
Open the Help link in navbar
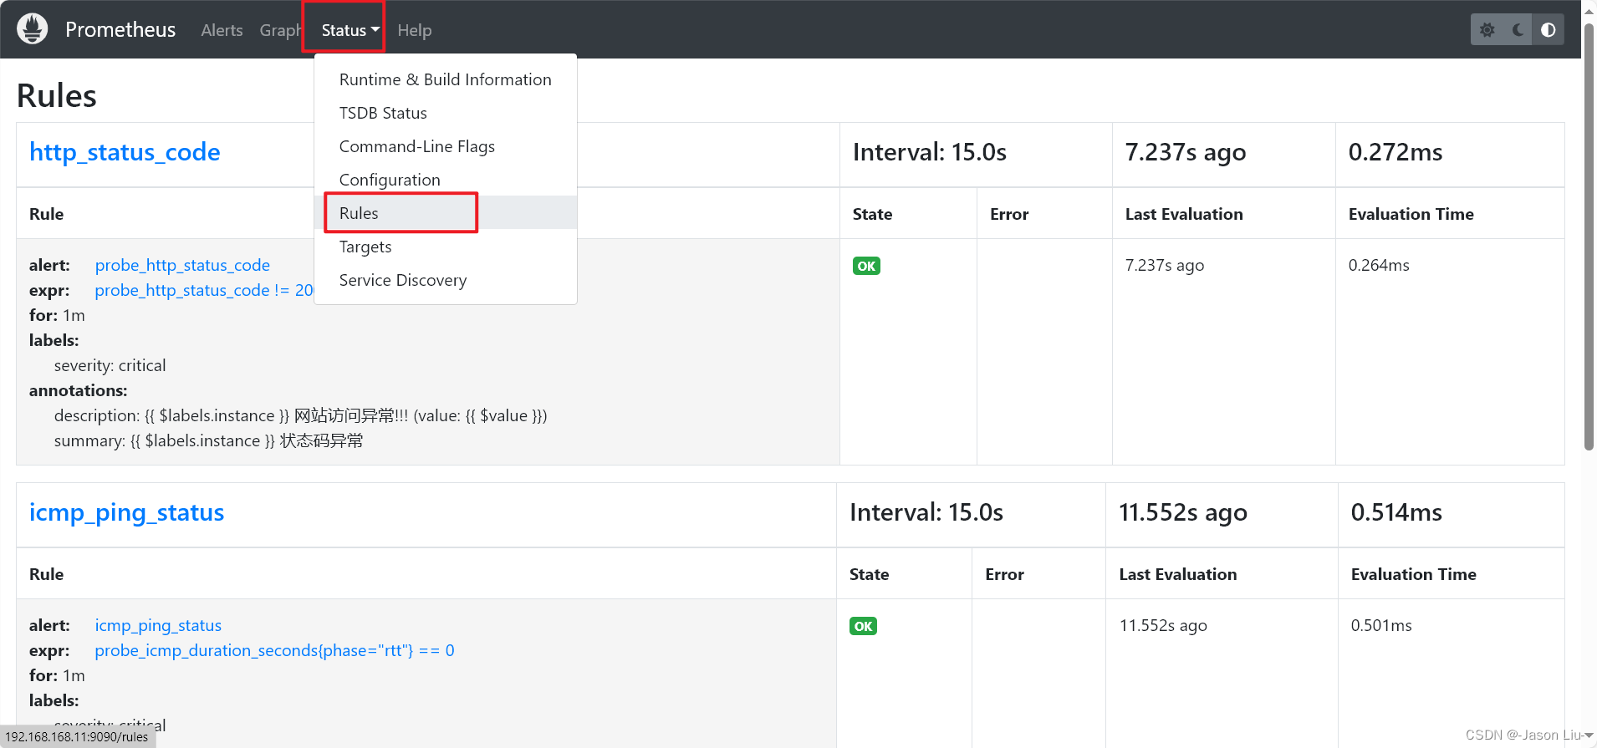point(414,30)
